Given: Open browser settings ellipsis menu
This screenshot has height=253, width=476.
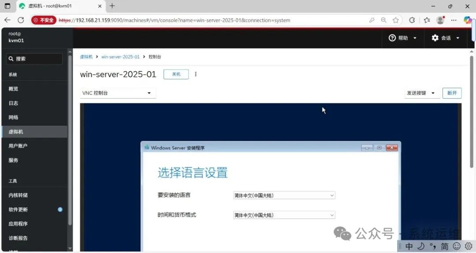Looking at the screenshot, I should [x=454, y=20].
